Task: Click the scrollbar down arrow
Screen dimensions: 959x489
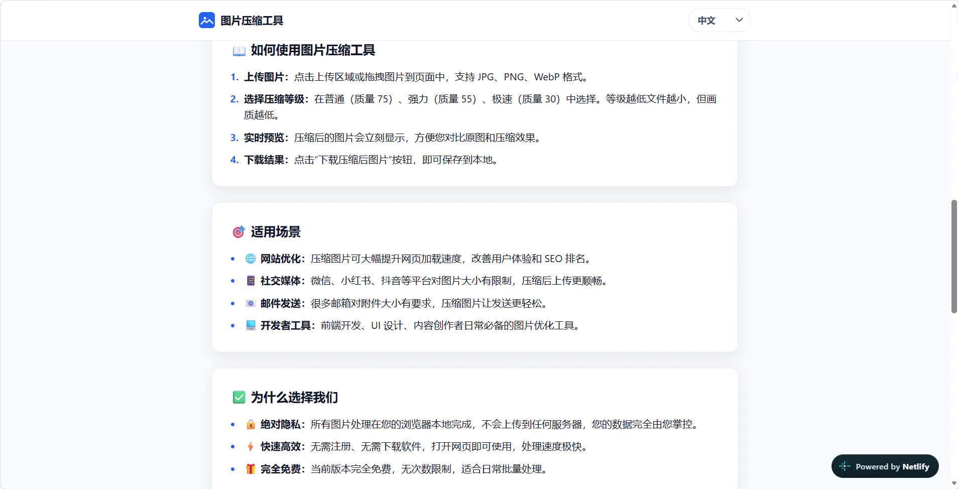Action: click(x=954, y=483)
